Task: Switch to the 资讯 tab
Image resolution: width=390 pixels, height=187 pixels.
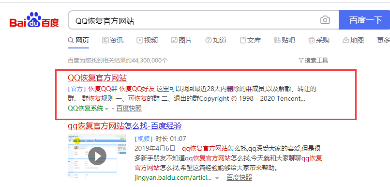Action: (x=113, y=40)
